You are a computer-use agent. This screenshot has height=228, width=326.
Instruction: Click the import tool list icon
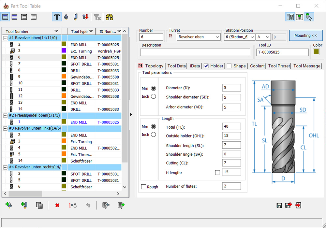coord(106,205)
